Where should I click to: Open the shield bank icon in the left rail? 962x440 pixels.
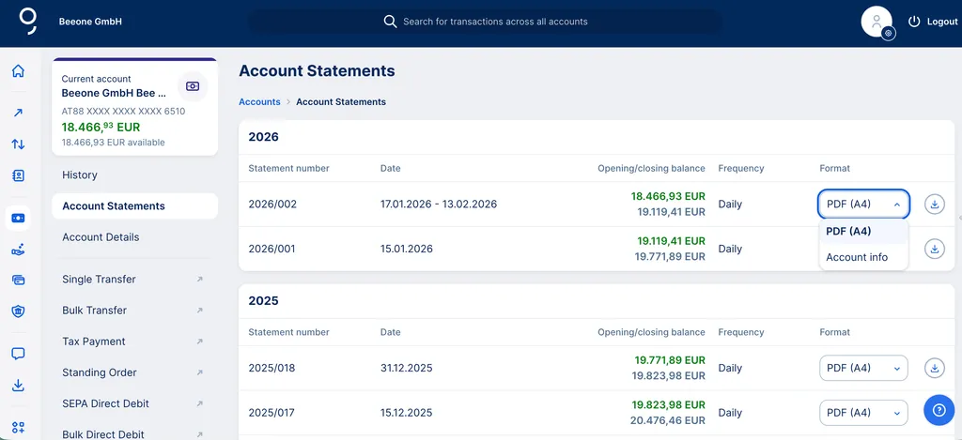click(19, 311)
